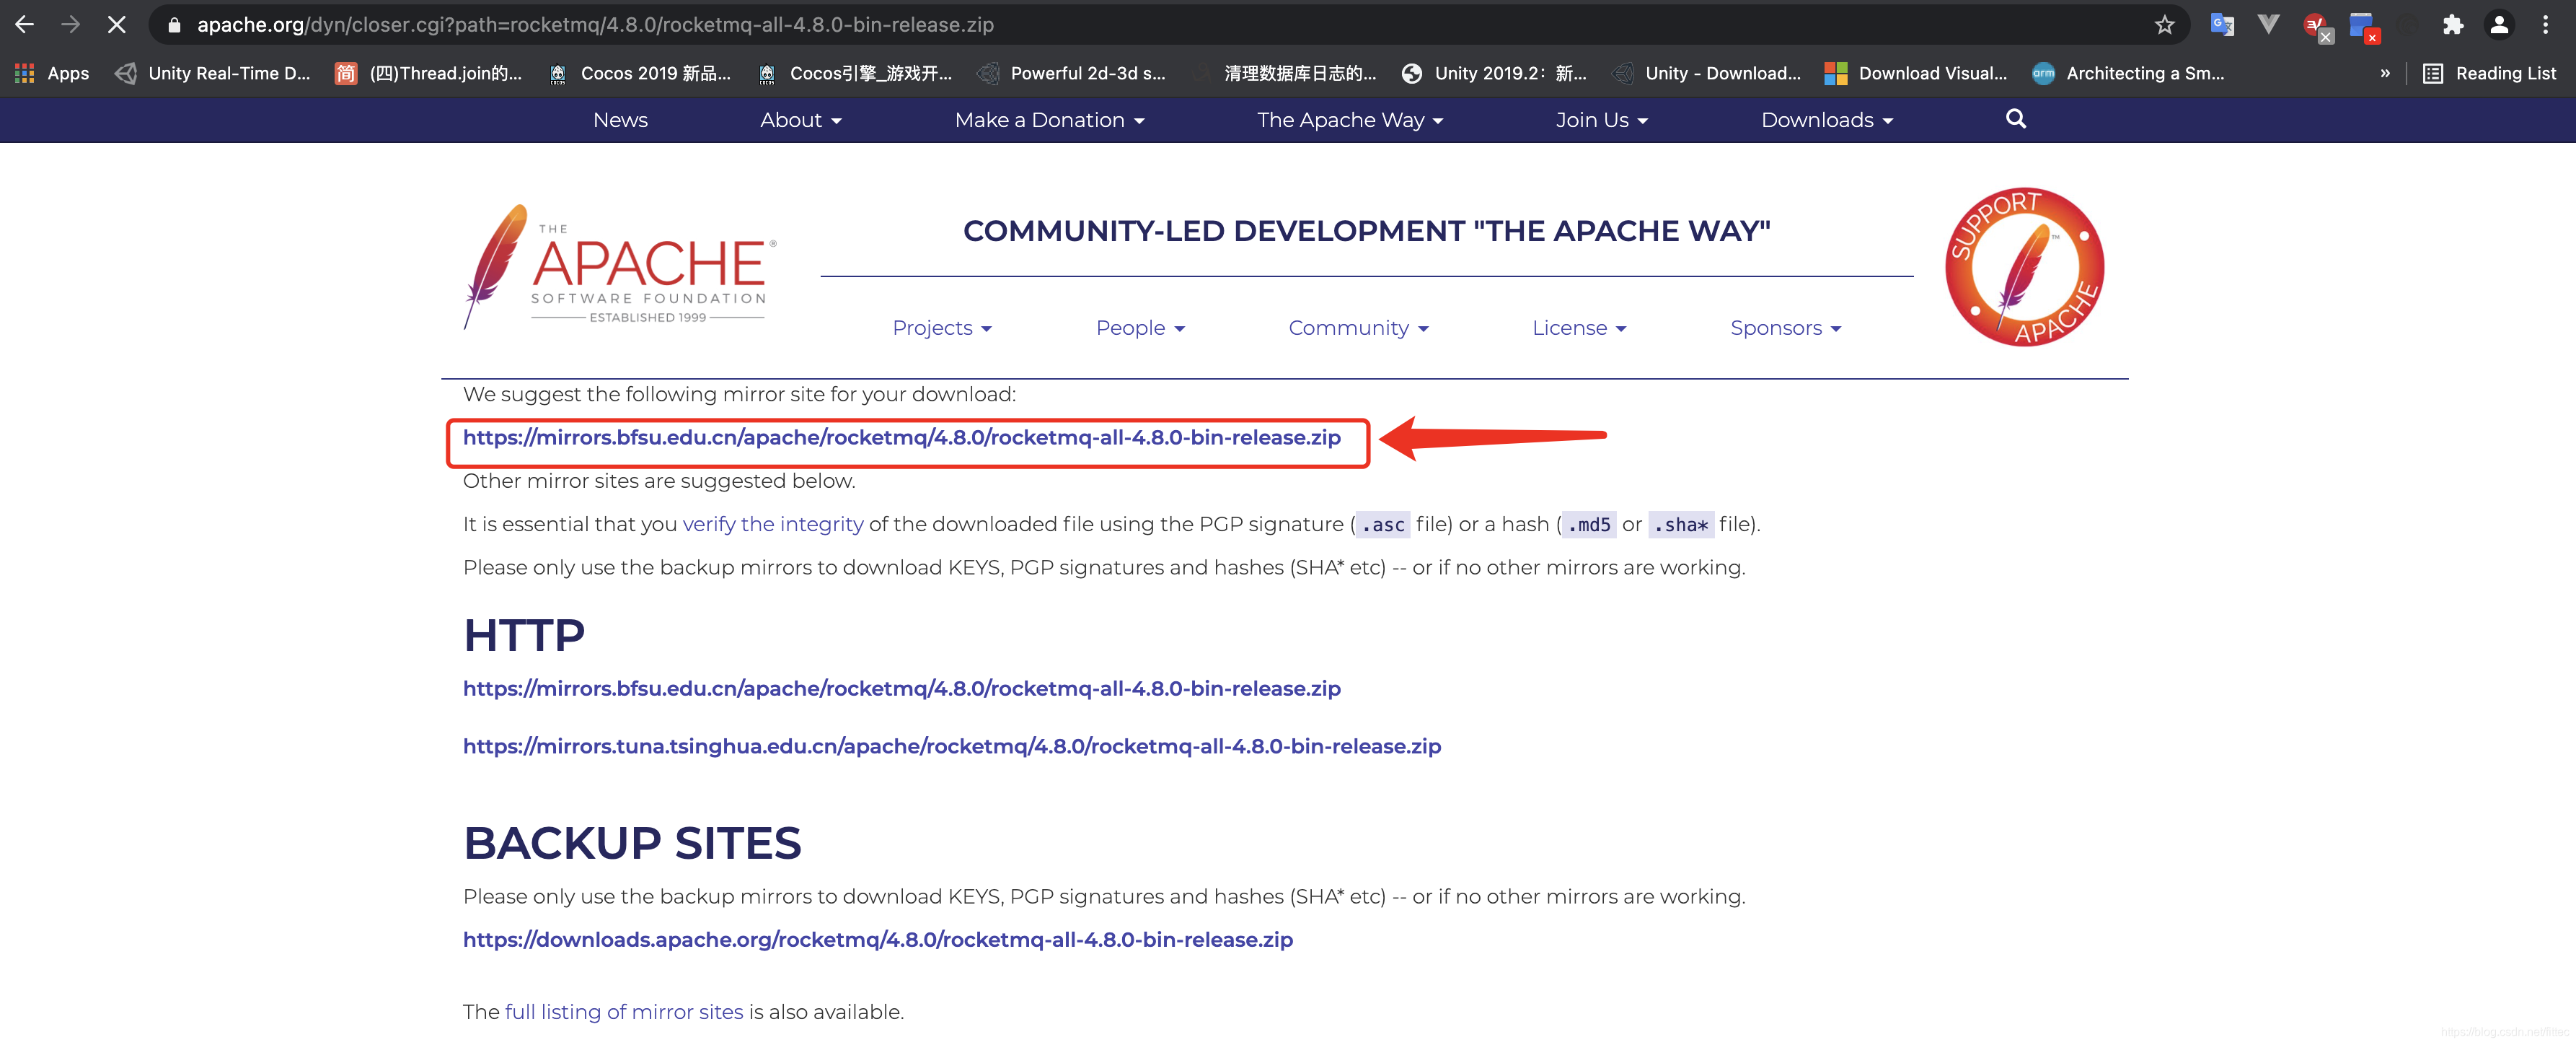Open the Reading List

2489,73
